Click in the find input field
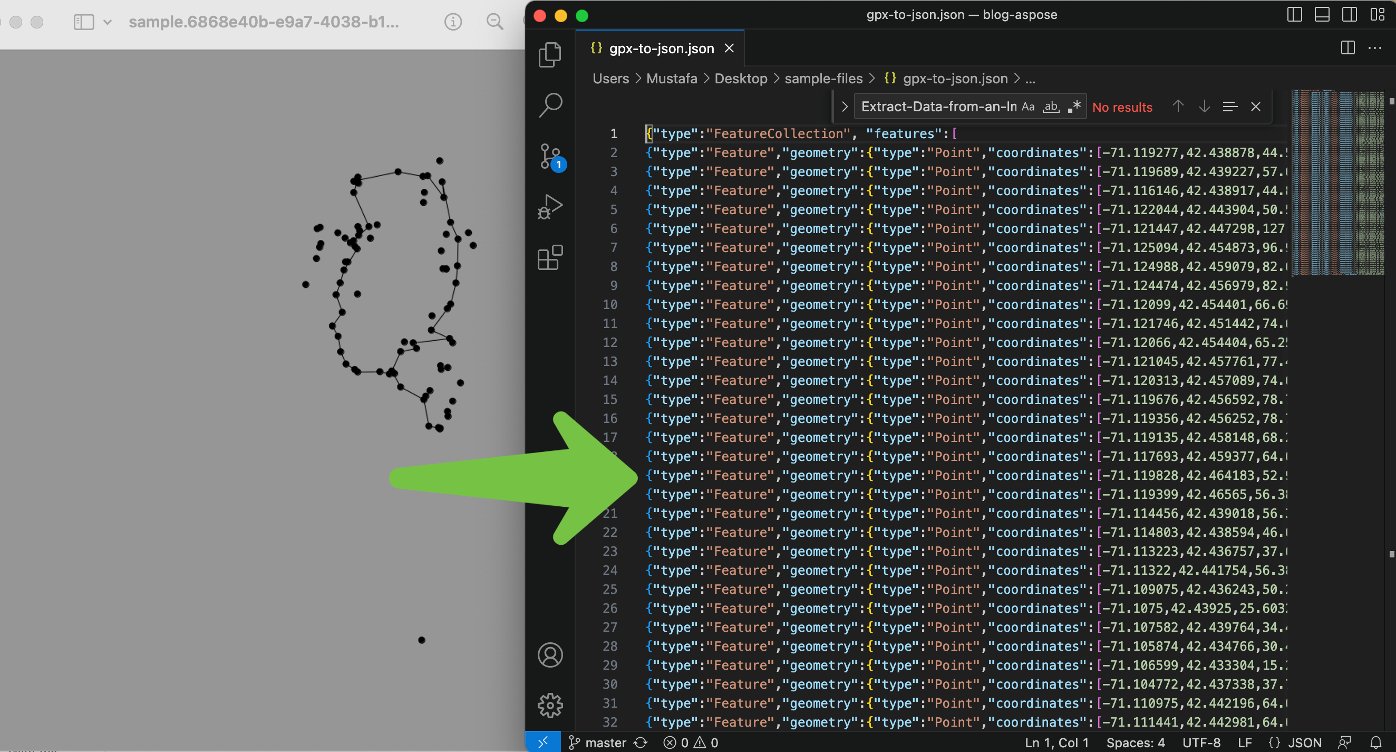 [937, 107]
